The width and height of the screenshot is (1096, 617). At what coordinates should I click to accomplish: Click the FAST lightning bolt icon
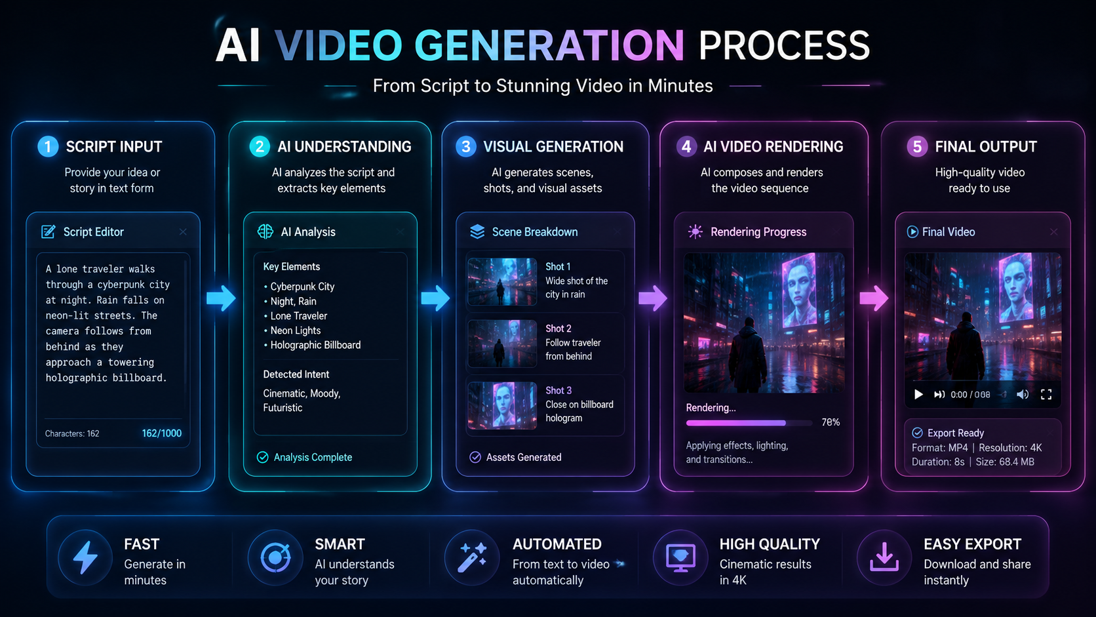click(85, 558)
